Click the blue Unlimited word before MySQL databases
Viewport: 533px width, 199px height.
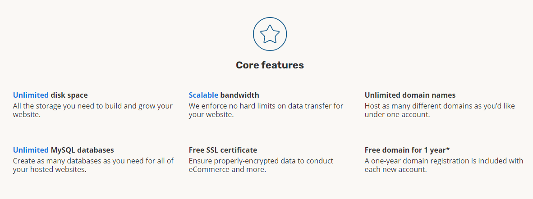coord(31,150)
